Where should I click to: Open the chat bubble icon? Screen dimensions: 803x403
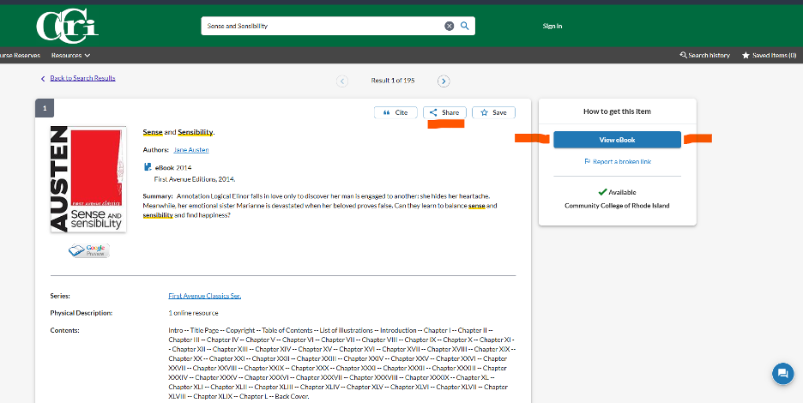click(782, 373)
